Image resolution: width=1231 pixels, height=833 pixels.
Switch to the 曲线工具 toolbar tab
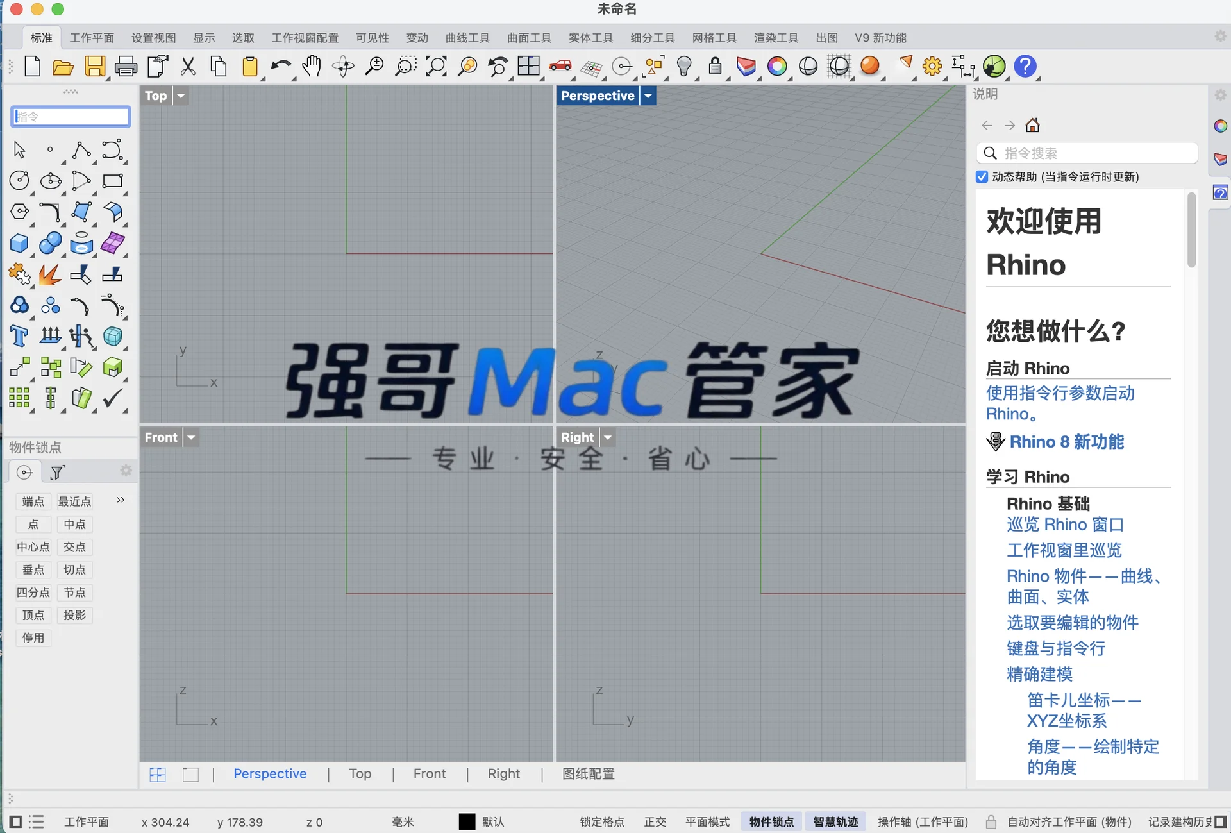click(467, 38)
